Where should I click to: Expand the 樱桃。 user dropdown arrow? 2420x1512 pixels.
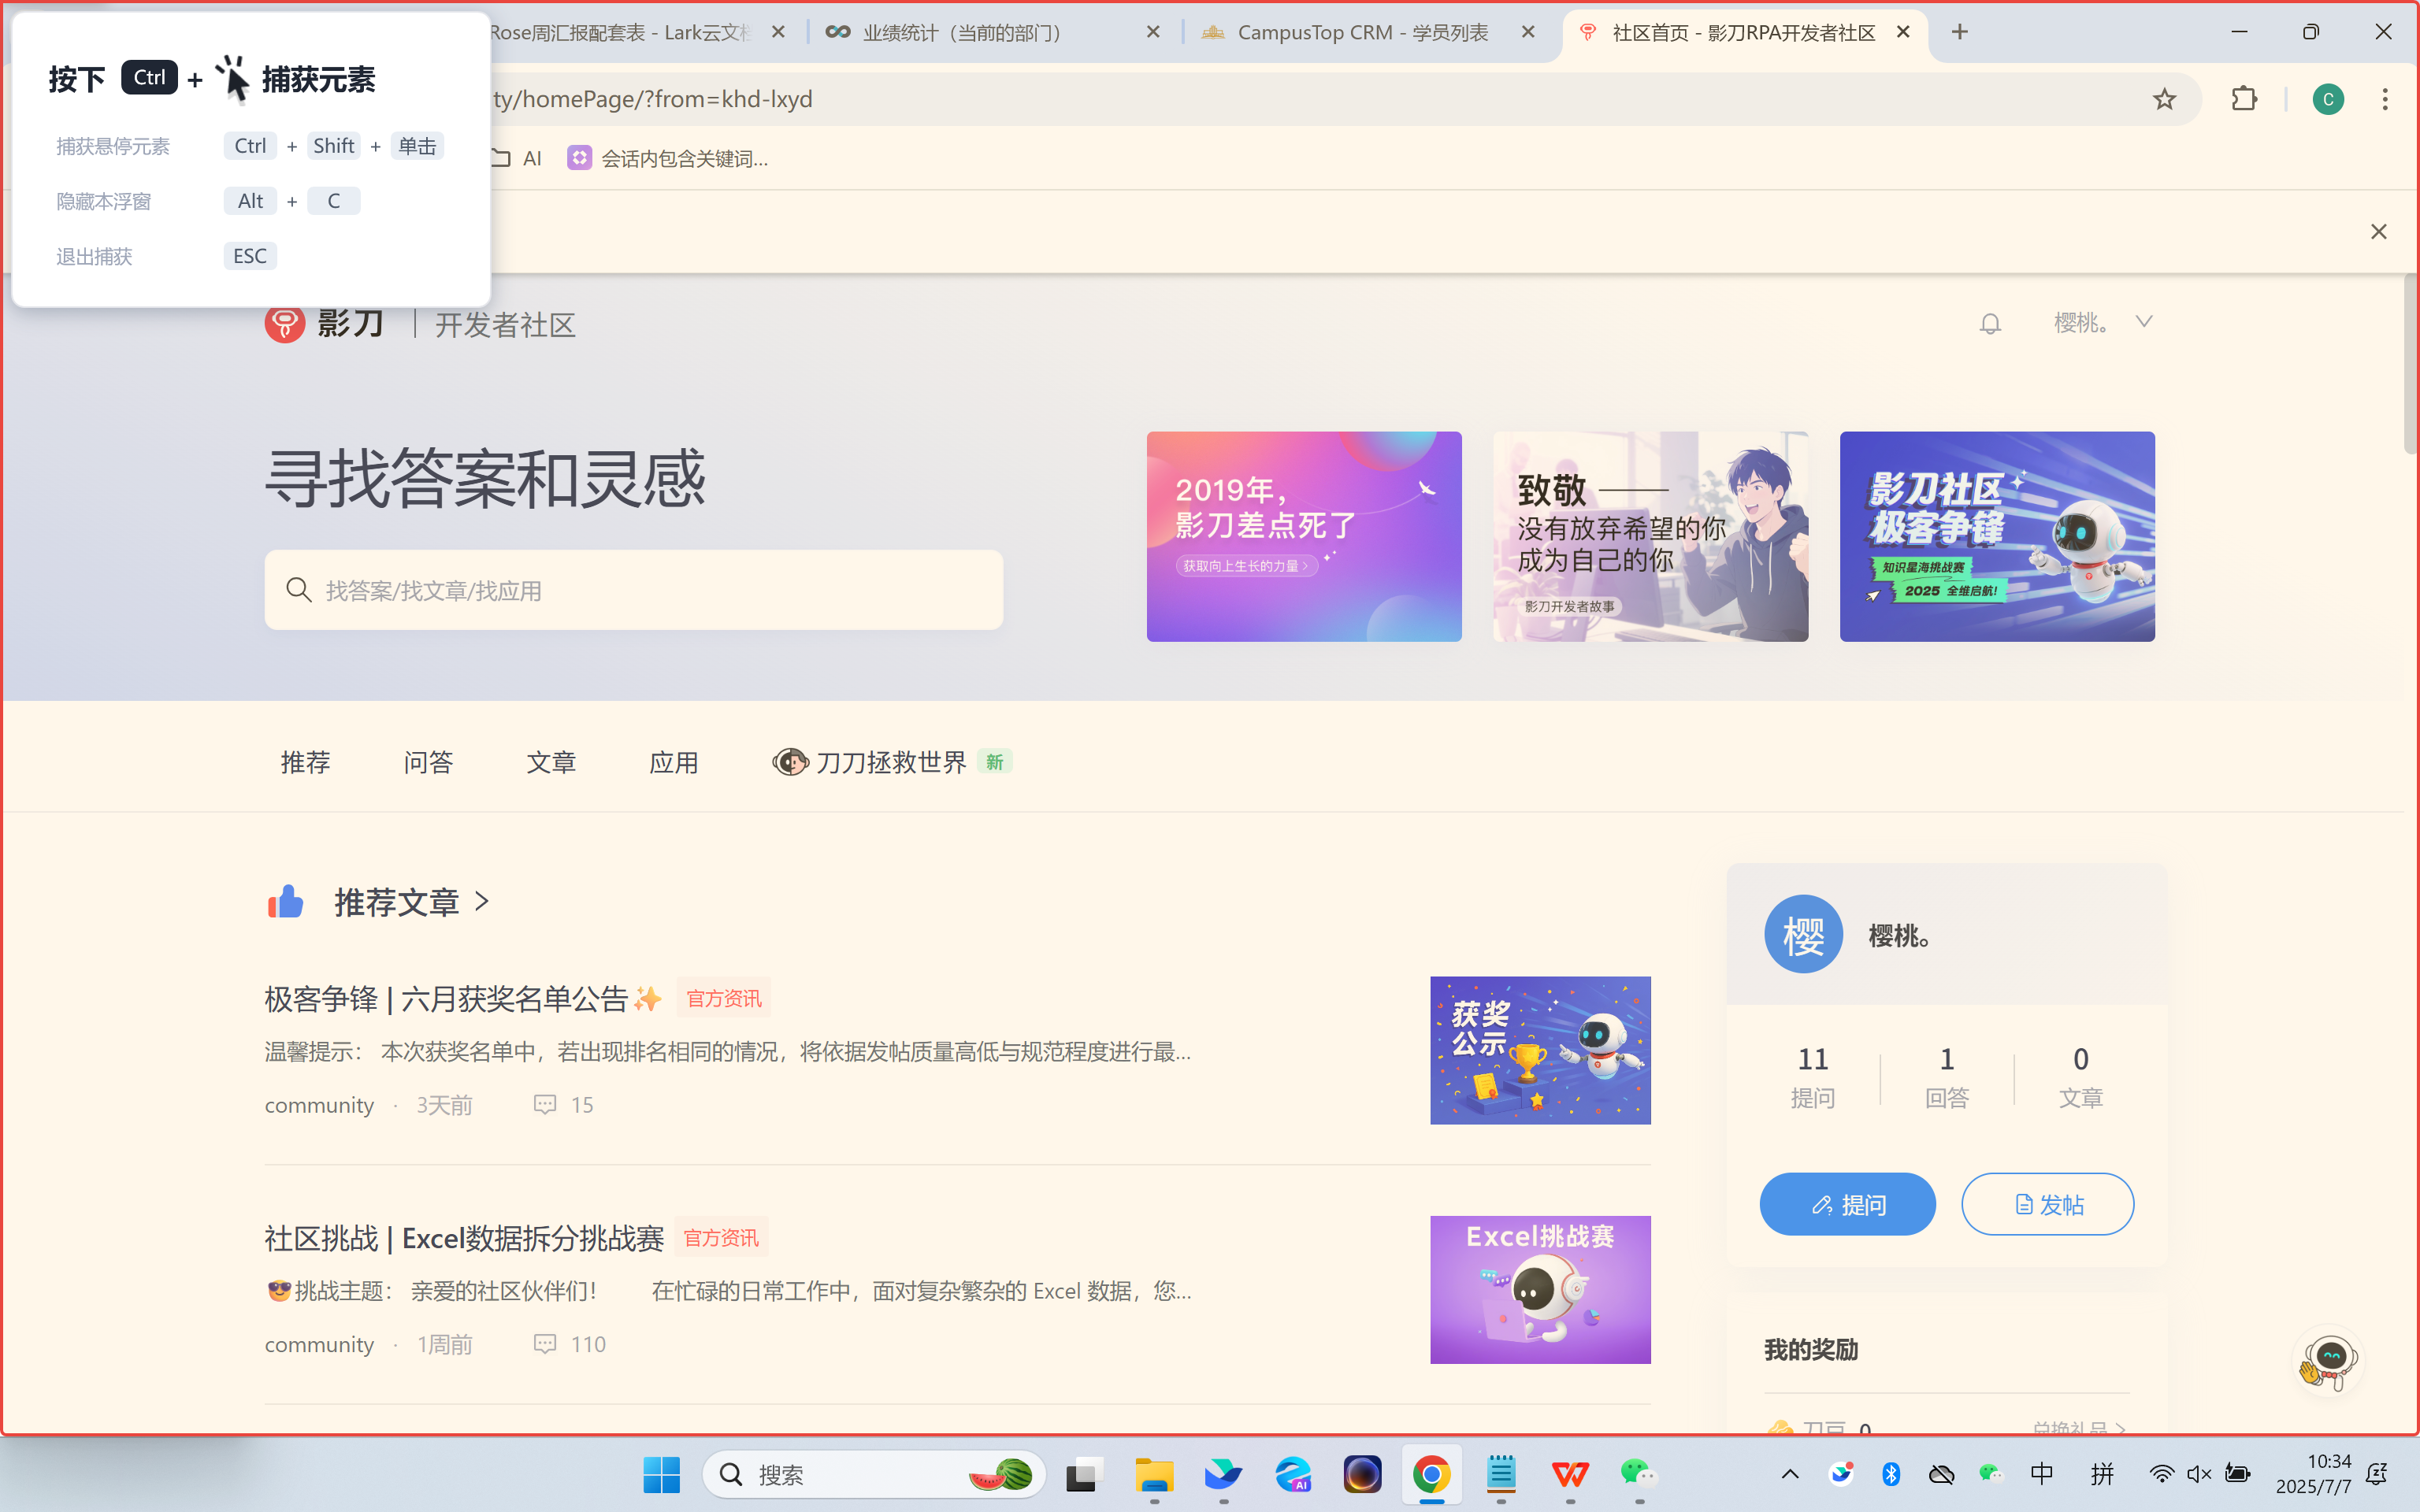pos(2143,322)
